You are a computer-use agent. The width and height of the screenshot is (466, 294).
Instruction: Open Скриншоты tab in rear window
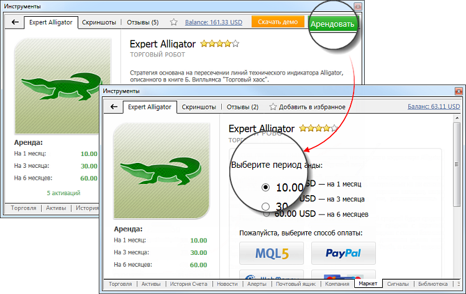tap(99, 22)
